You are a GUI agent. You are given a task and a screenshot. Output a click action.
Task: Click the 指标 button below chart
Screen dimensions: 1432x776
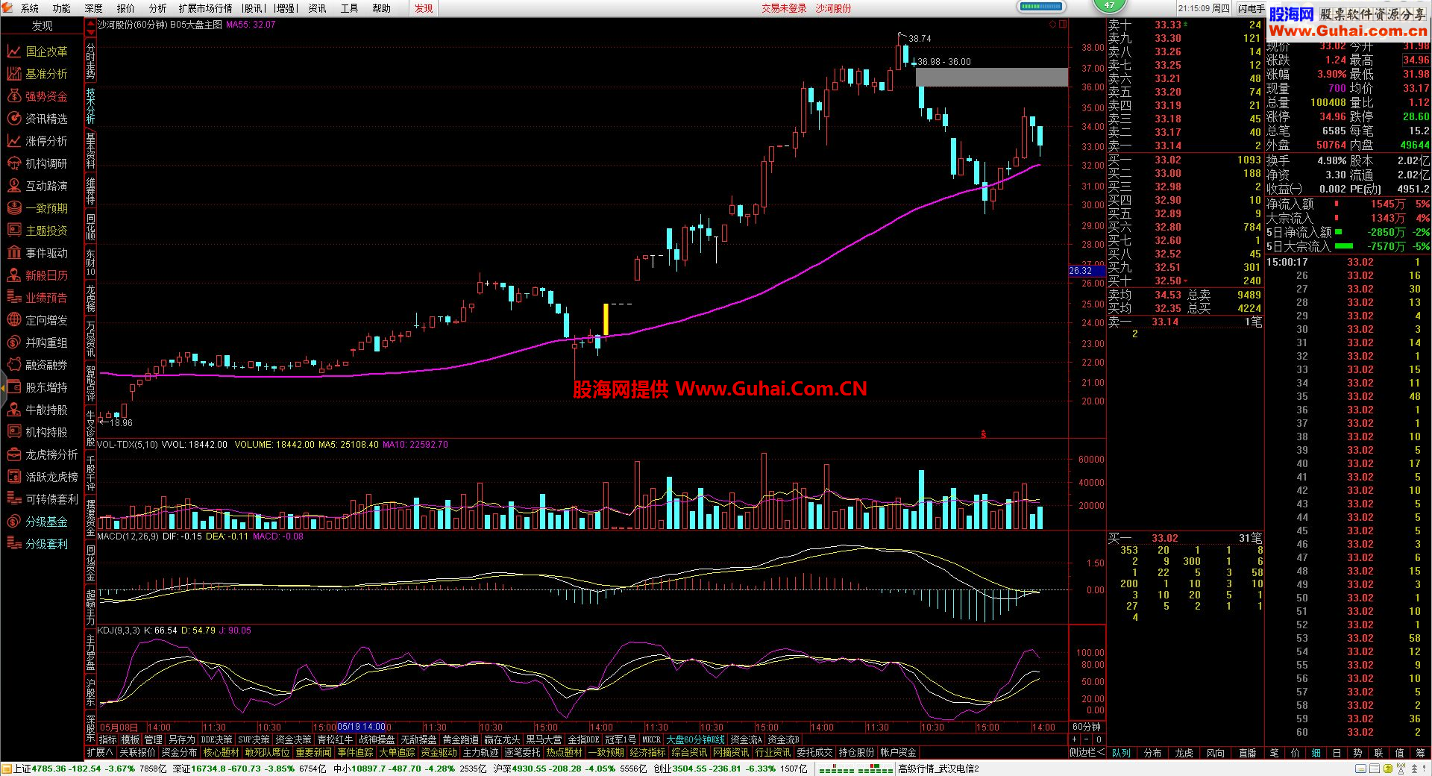pos(107,739)
